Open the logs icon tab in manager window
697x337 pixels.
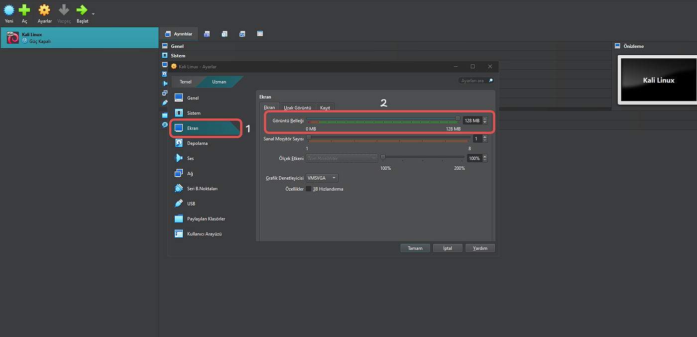[225, 34]
